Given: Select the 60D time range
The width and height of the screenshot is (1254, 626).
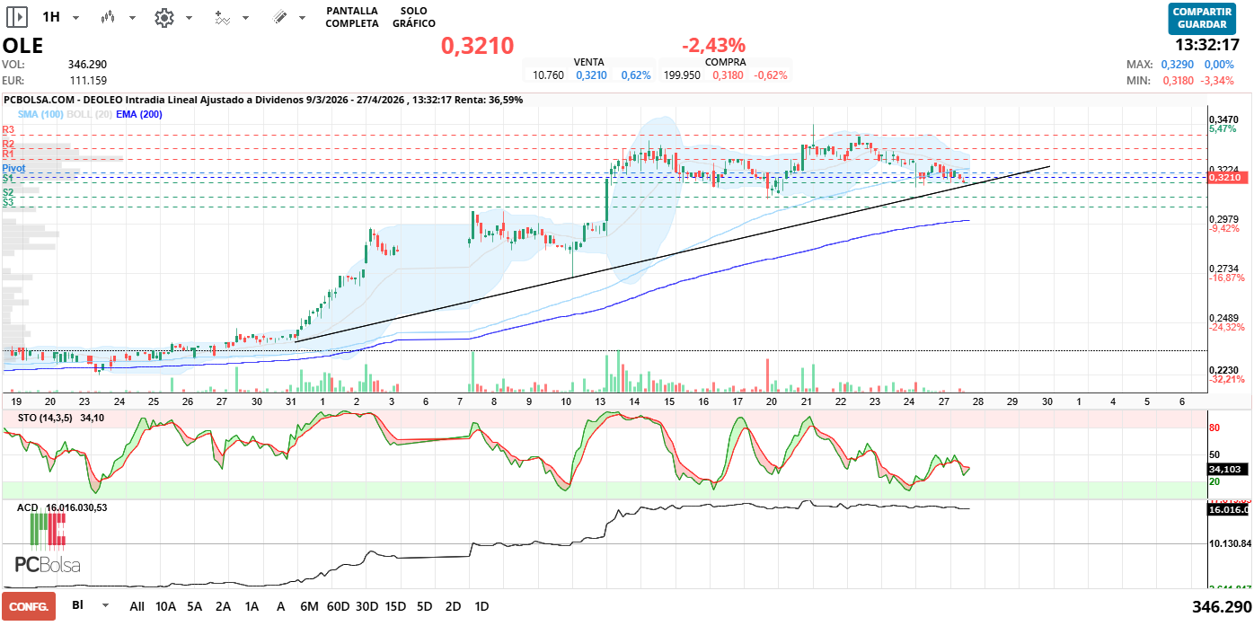Looking at the screenshot, I should [x=338, y=606].
